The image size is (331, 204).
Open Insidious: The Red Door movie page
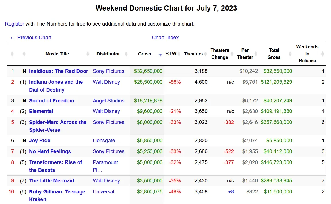(x=58, y=71)
